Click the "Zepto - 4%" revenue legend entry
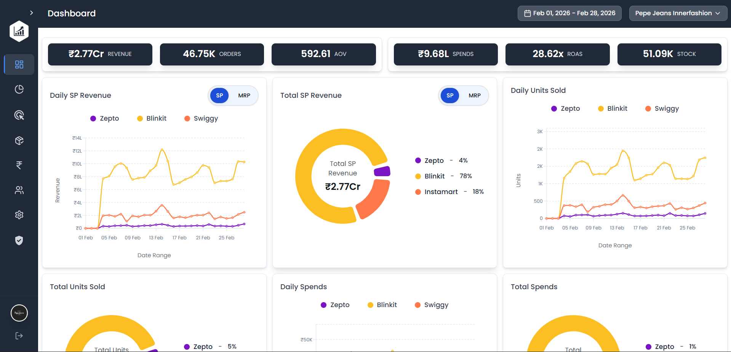731x352 pixels. coord(441,161)
